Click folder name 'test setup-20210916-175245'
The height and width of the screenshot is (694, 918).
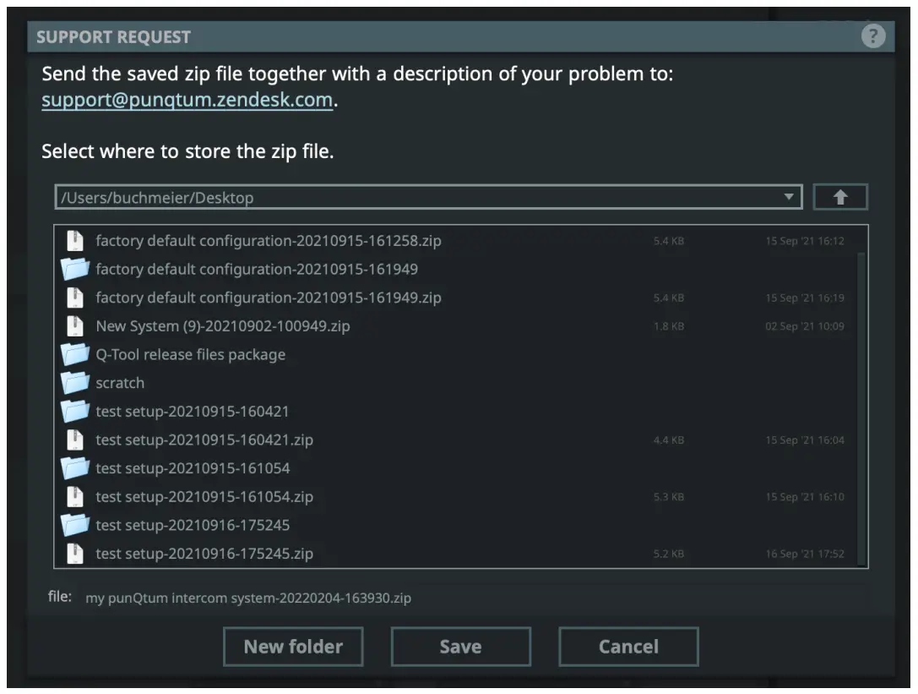tap(193, 525)
